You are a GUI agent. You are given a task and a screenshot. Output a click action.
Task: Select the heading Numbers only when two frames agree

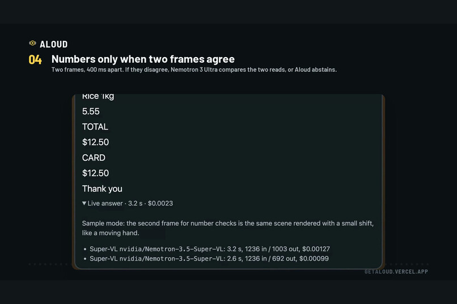pyautogui.click(x=143, y=59)
